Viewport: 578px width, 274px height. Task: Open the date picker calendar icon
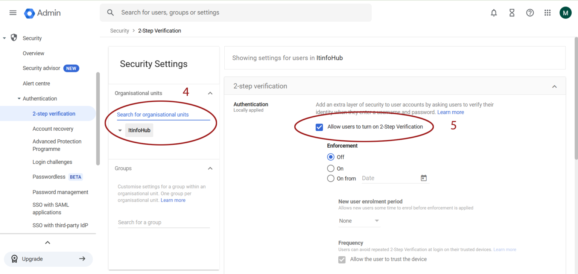point(424,178)
